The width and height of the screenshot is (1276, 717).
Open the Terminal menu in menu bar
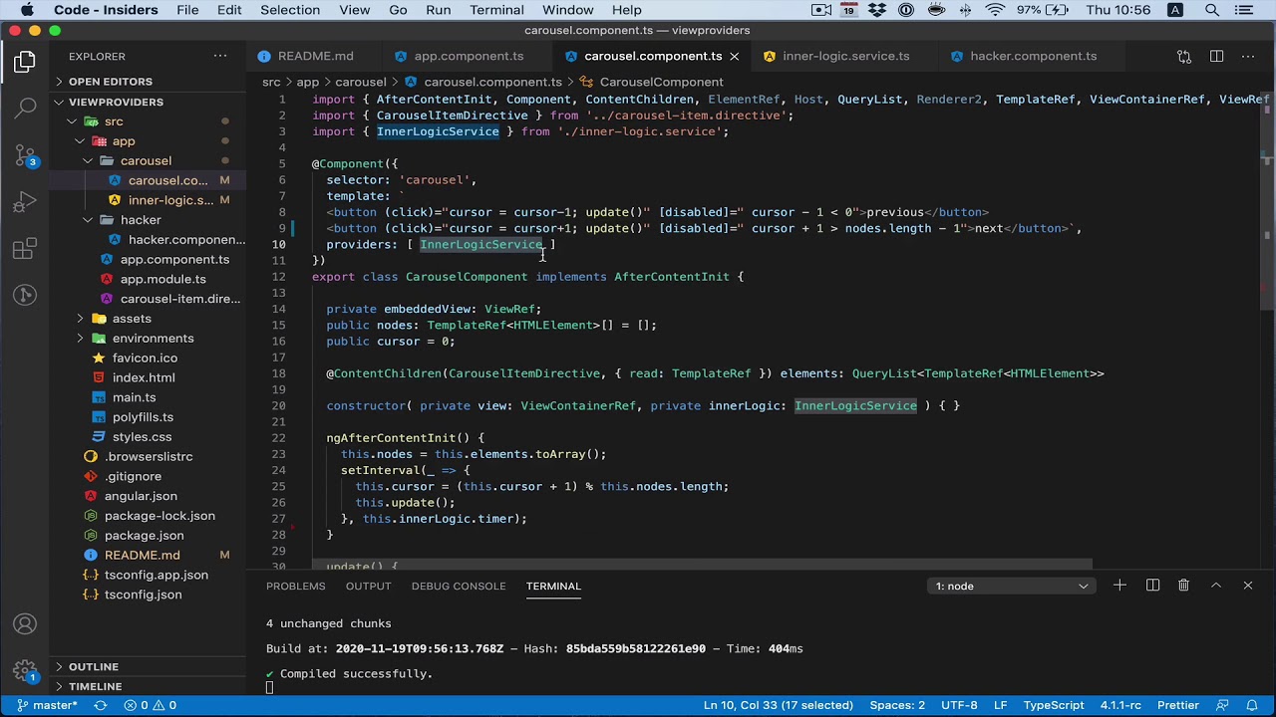[496, 10]
